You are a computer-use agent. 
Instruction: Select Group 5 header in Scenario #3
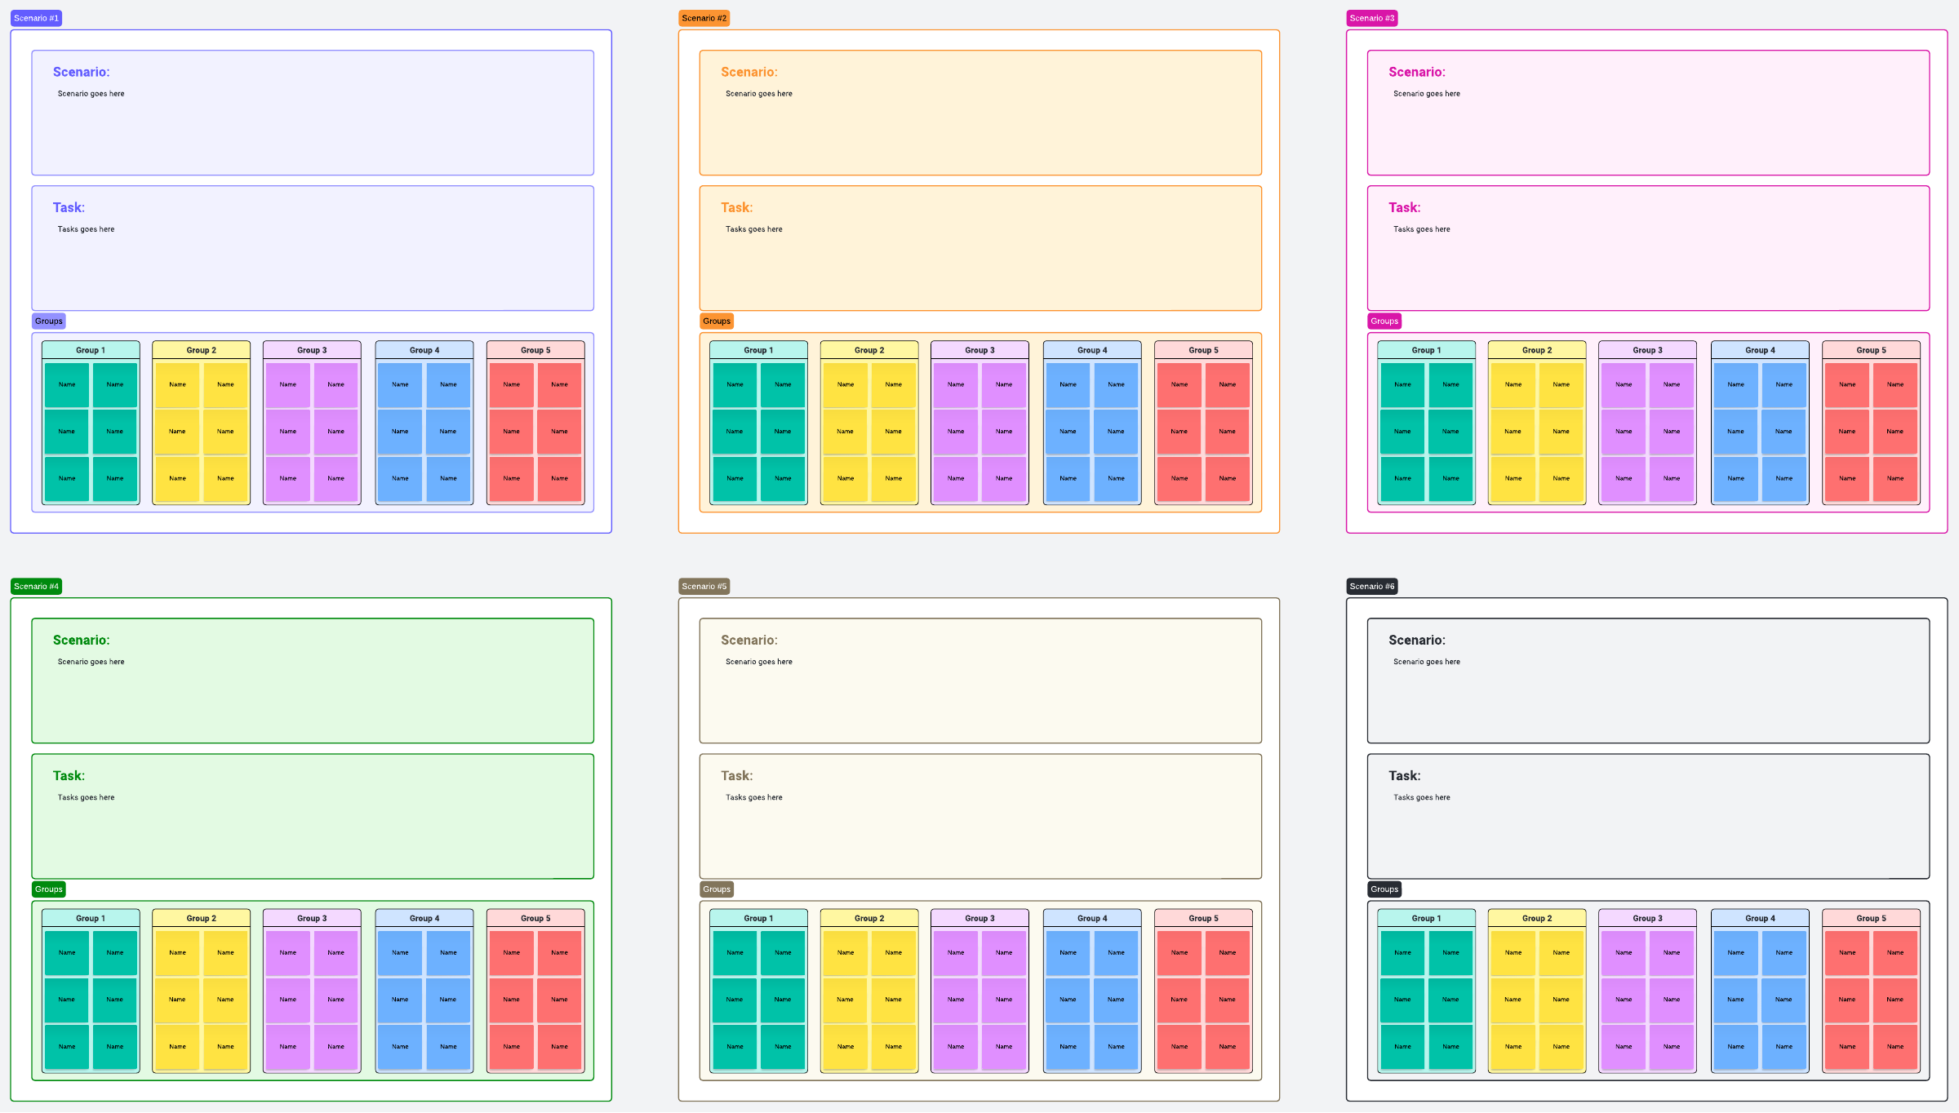(x=1871, y=350)
